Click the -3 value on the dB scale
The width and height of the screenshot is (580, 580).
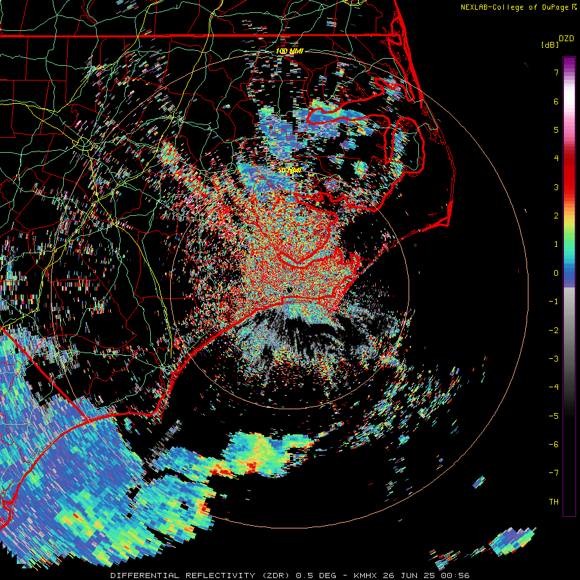point(554,359)
